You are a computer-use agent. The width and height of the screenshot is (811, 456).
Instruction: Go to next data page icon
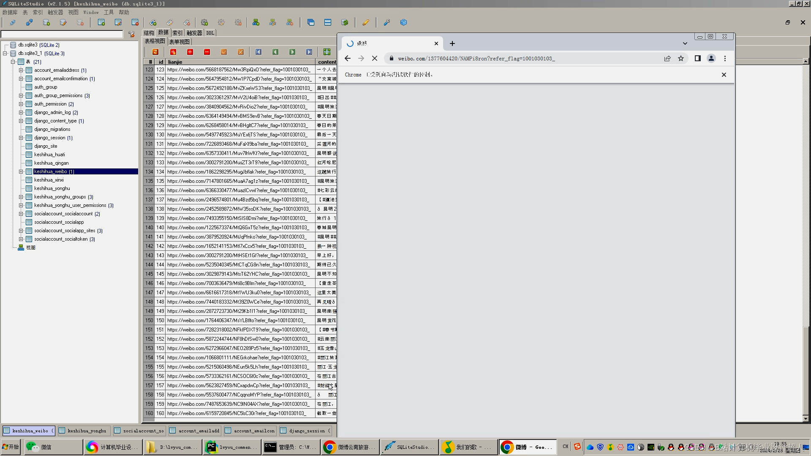point(292,52)
